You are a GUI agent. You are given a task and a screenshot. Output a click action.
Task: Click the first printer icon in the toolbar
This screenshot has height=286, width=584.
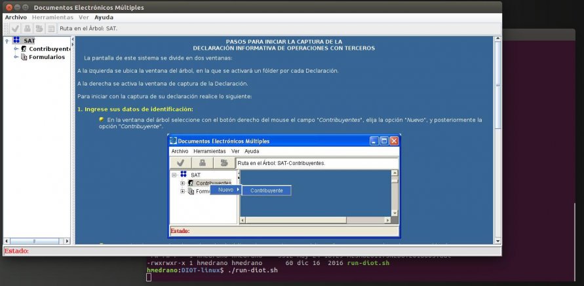point(27,28)
